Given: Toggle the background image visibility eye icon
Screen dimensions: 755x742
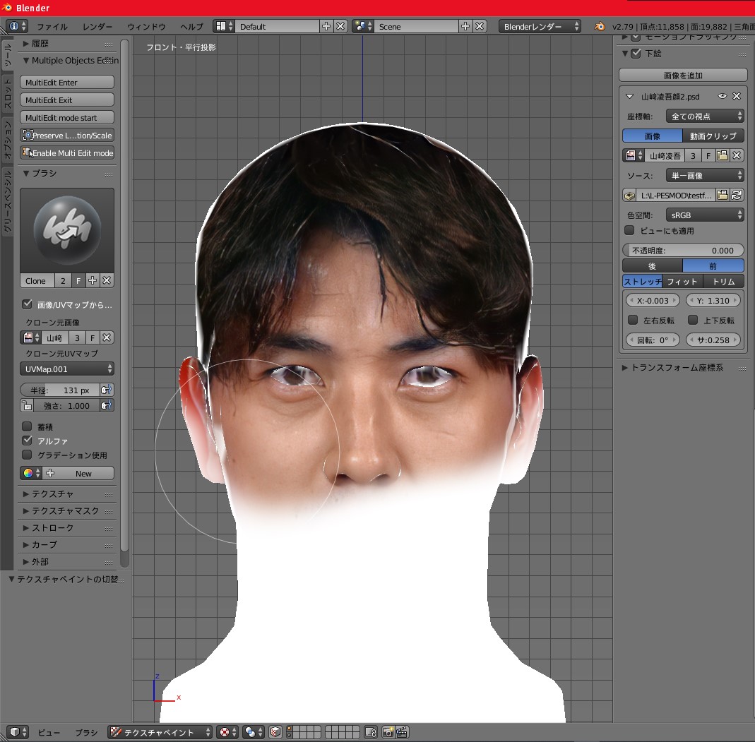Looking at the screenshot, I should pyautogui.click(x=723, y=96).
